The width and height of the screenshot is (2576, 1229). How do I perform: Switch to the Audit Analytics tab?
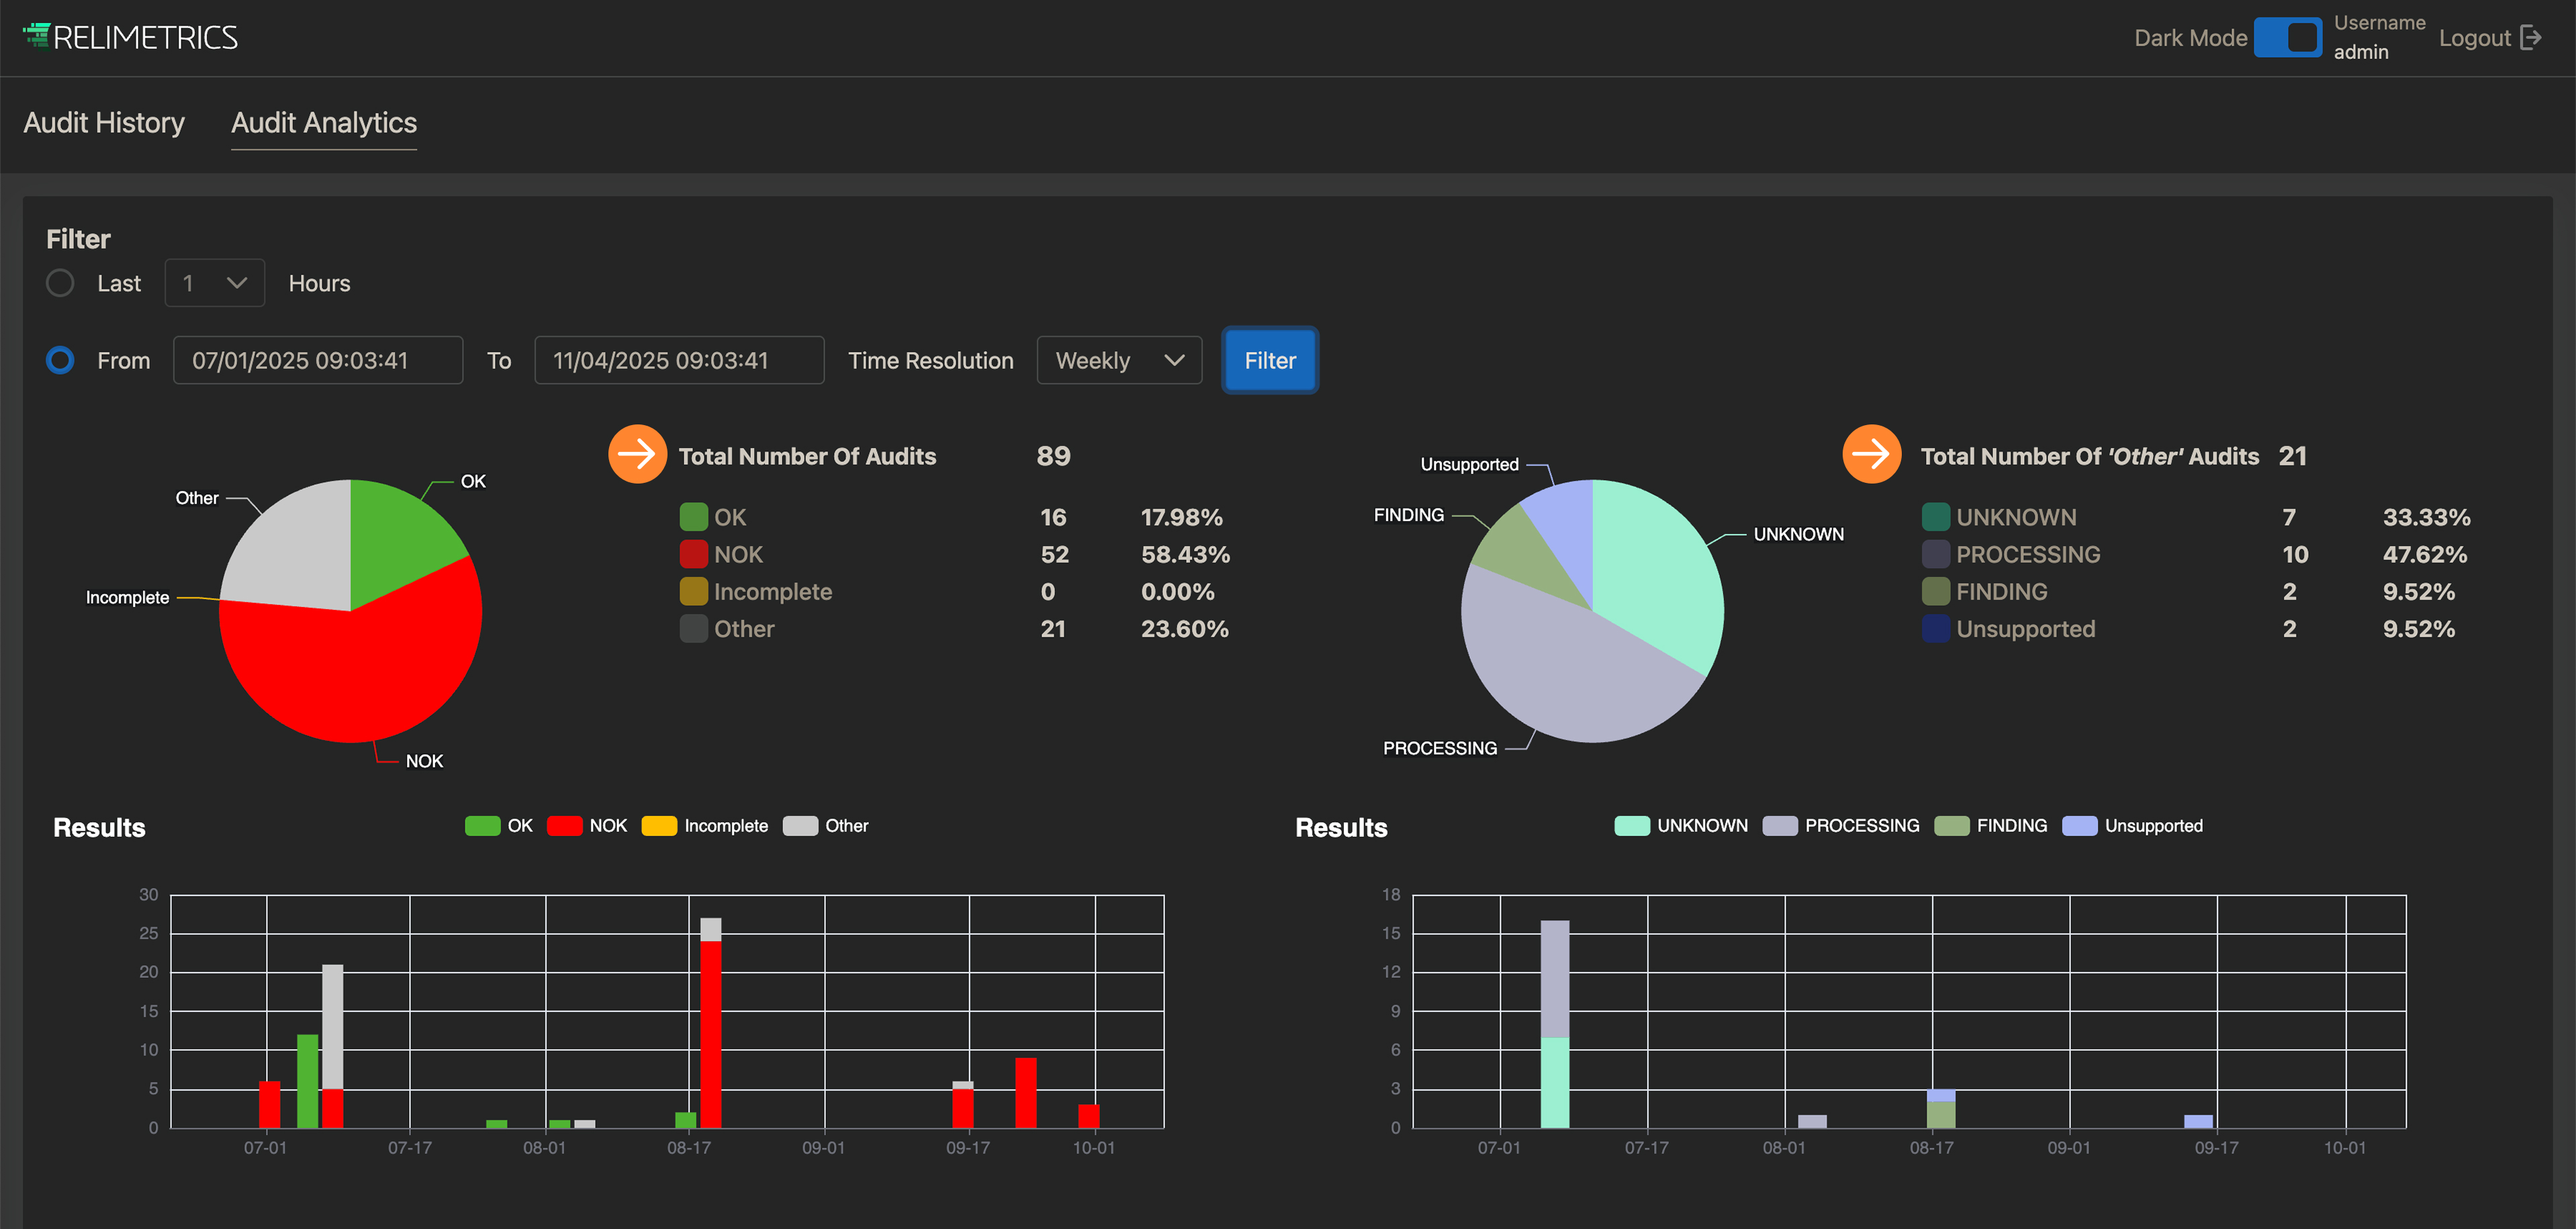(x=324, y=123)
